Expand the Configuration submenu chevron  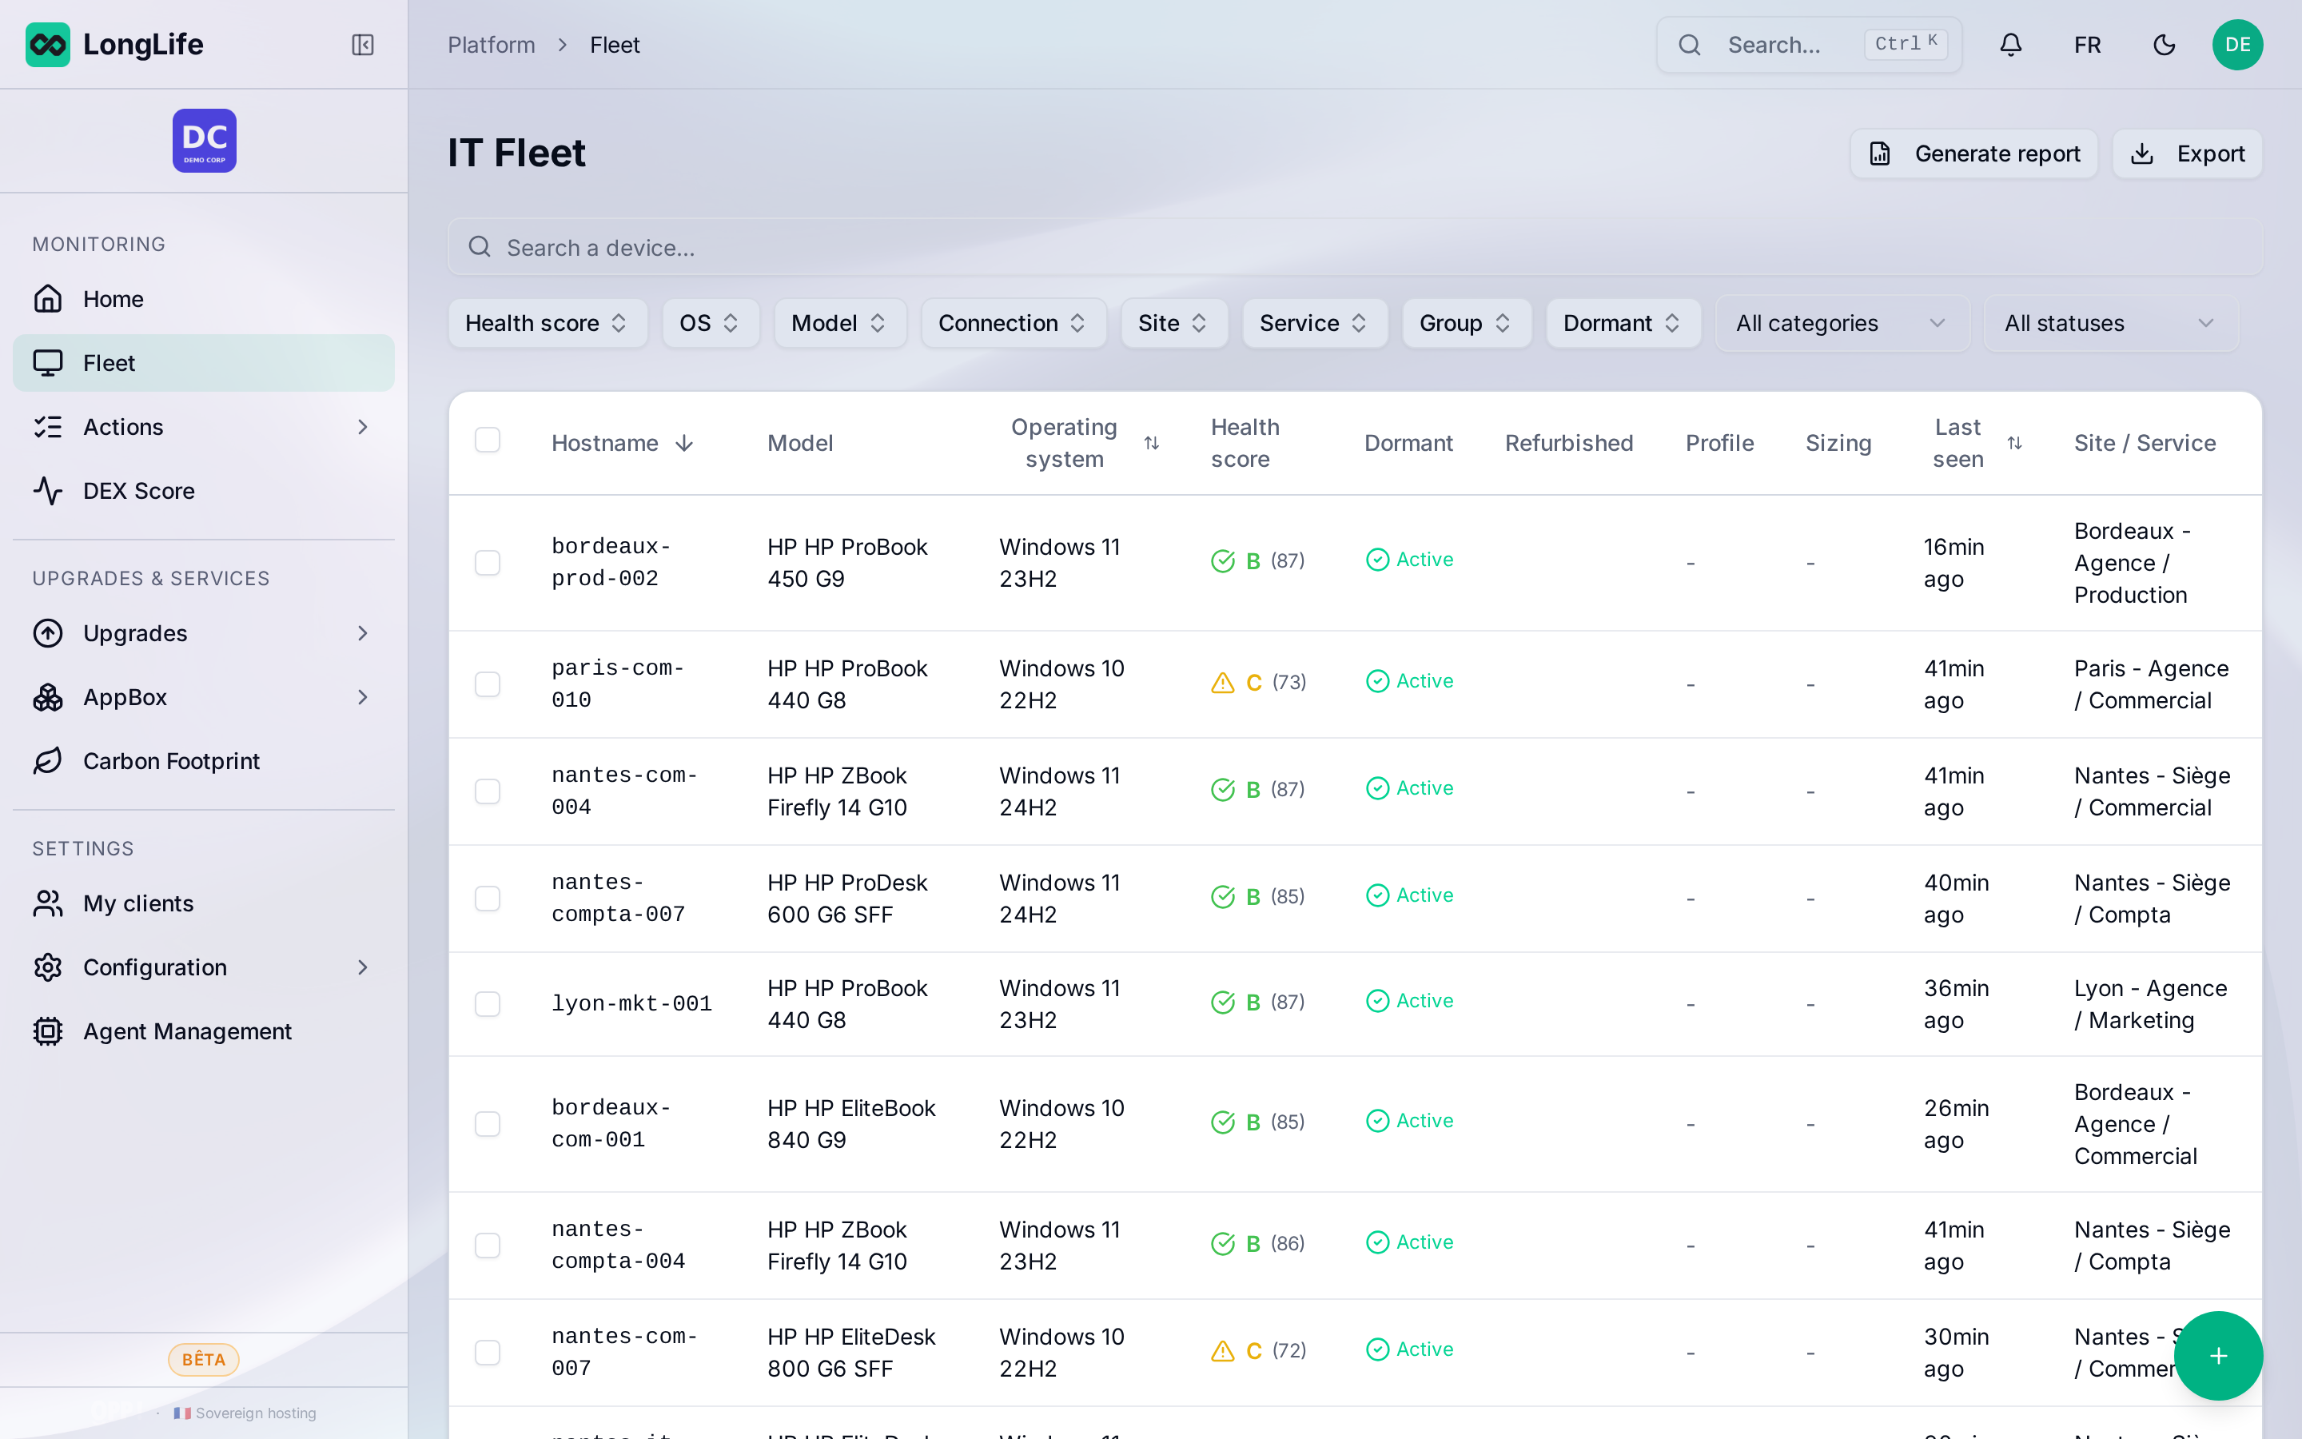362,967
